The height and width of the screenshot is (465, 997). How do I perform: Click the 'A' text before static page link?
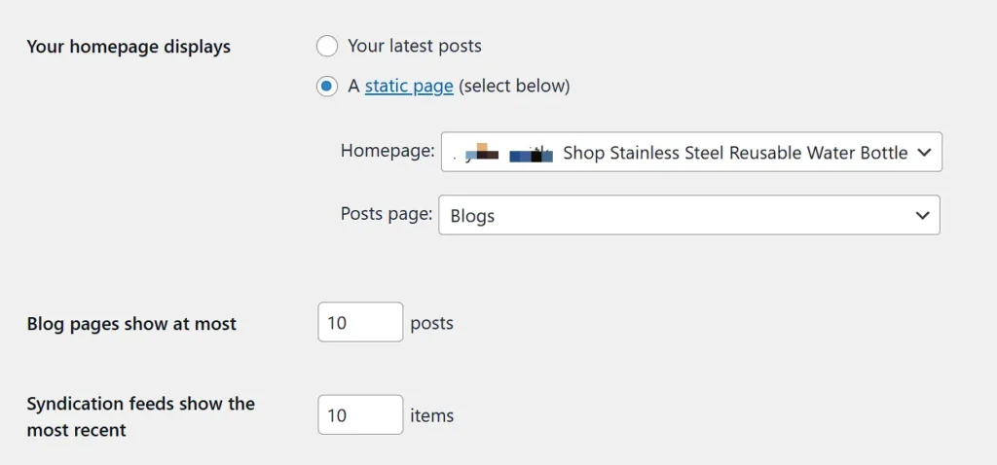(353, 86)
